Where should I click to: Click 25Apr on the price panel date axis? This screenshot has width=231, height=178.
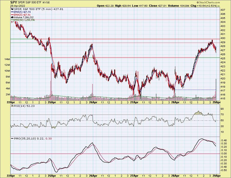(52, 102)
